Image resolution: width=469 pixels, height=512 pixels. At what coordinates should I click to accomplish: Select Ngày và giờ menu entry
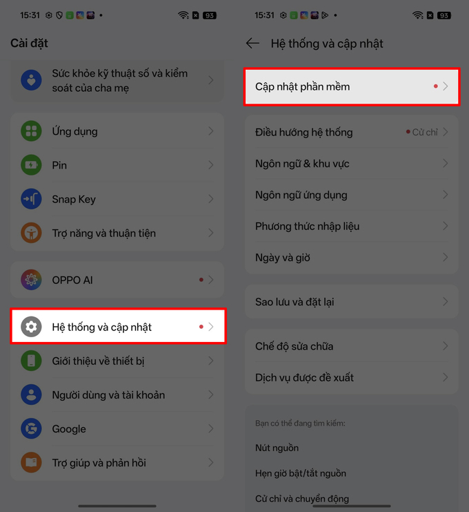352,258
